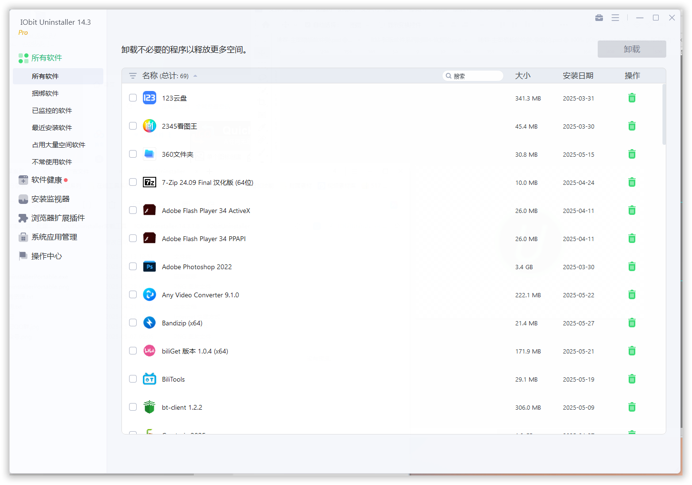Tick the BiliTools checkbox
The height and width of the screenshot is (485, 692).
click(x=133, y=379)
